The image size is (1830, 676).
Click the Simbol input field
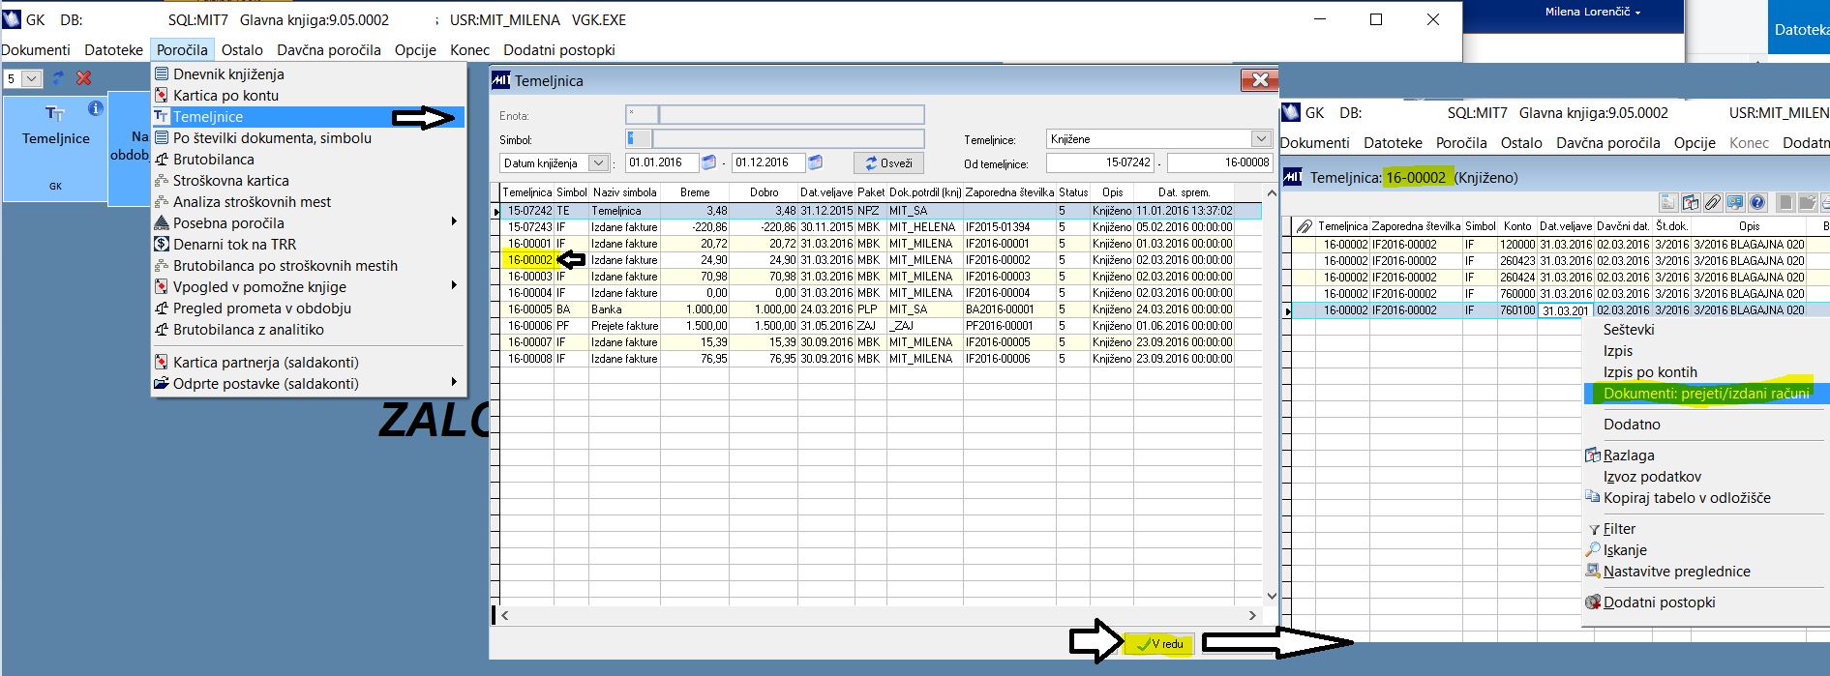pyautogui.click(x=775, y=139)
